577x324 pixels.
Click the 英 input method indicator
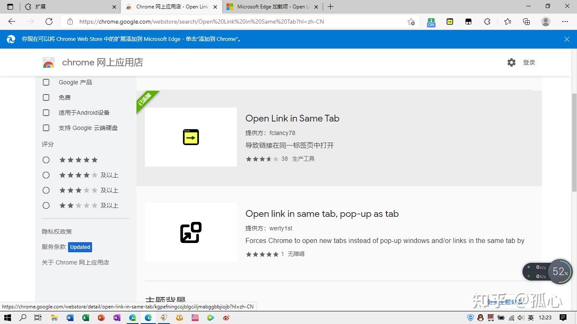click(531, 318)
